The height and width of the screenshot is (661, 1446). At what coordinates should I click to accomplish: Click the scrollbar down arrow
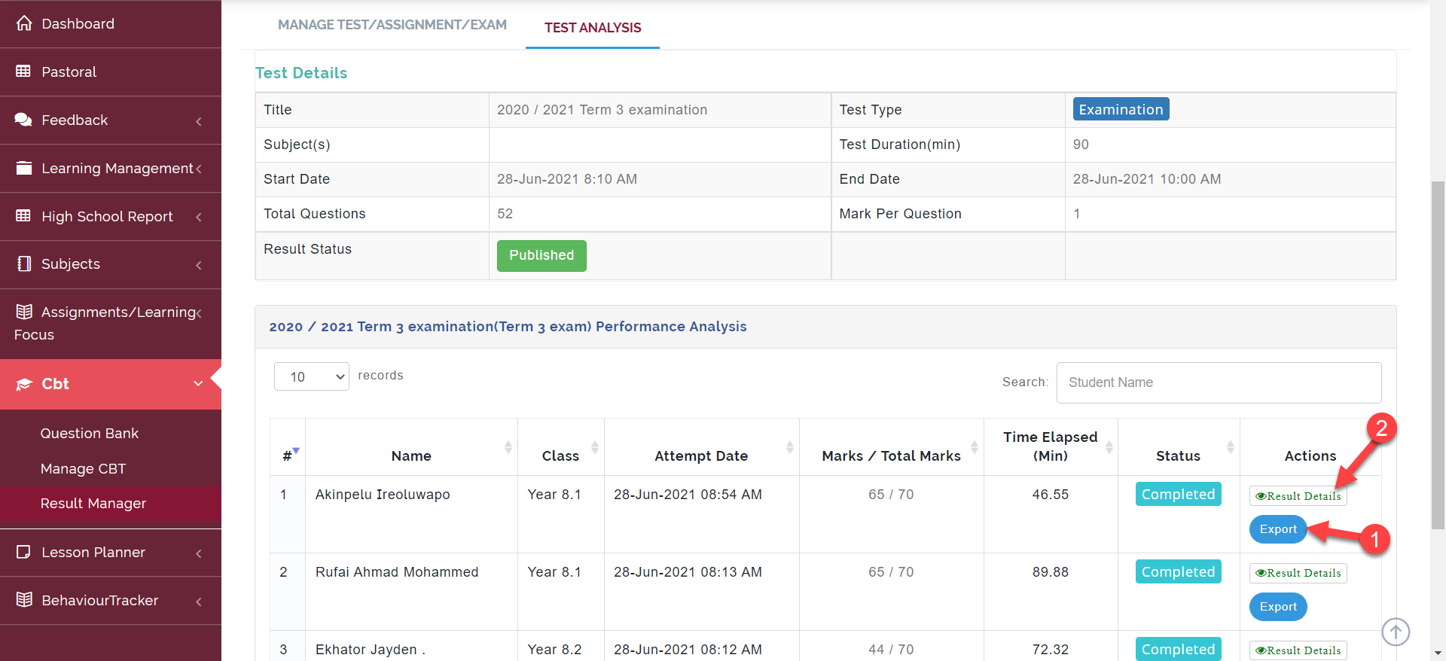click(x=1438, y=653)
